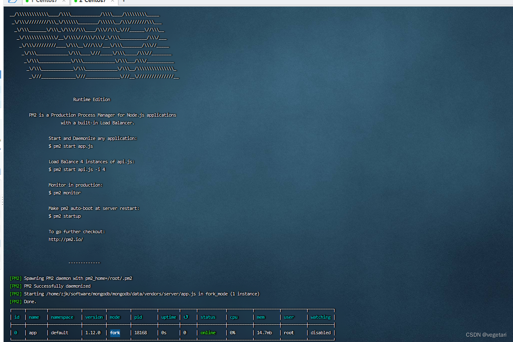Click the "14.7mb" memory cell
Image resolution: width=513 pixels, height=342 pixels.
click(x=264, y=333)
